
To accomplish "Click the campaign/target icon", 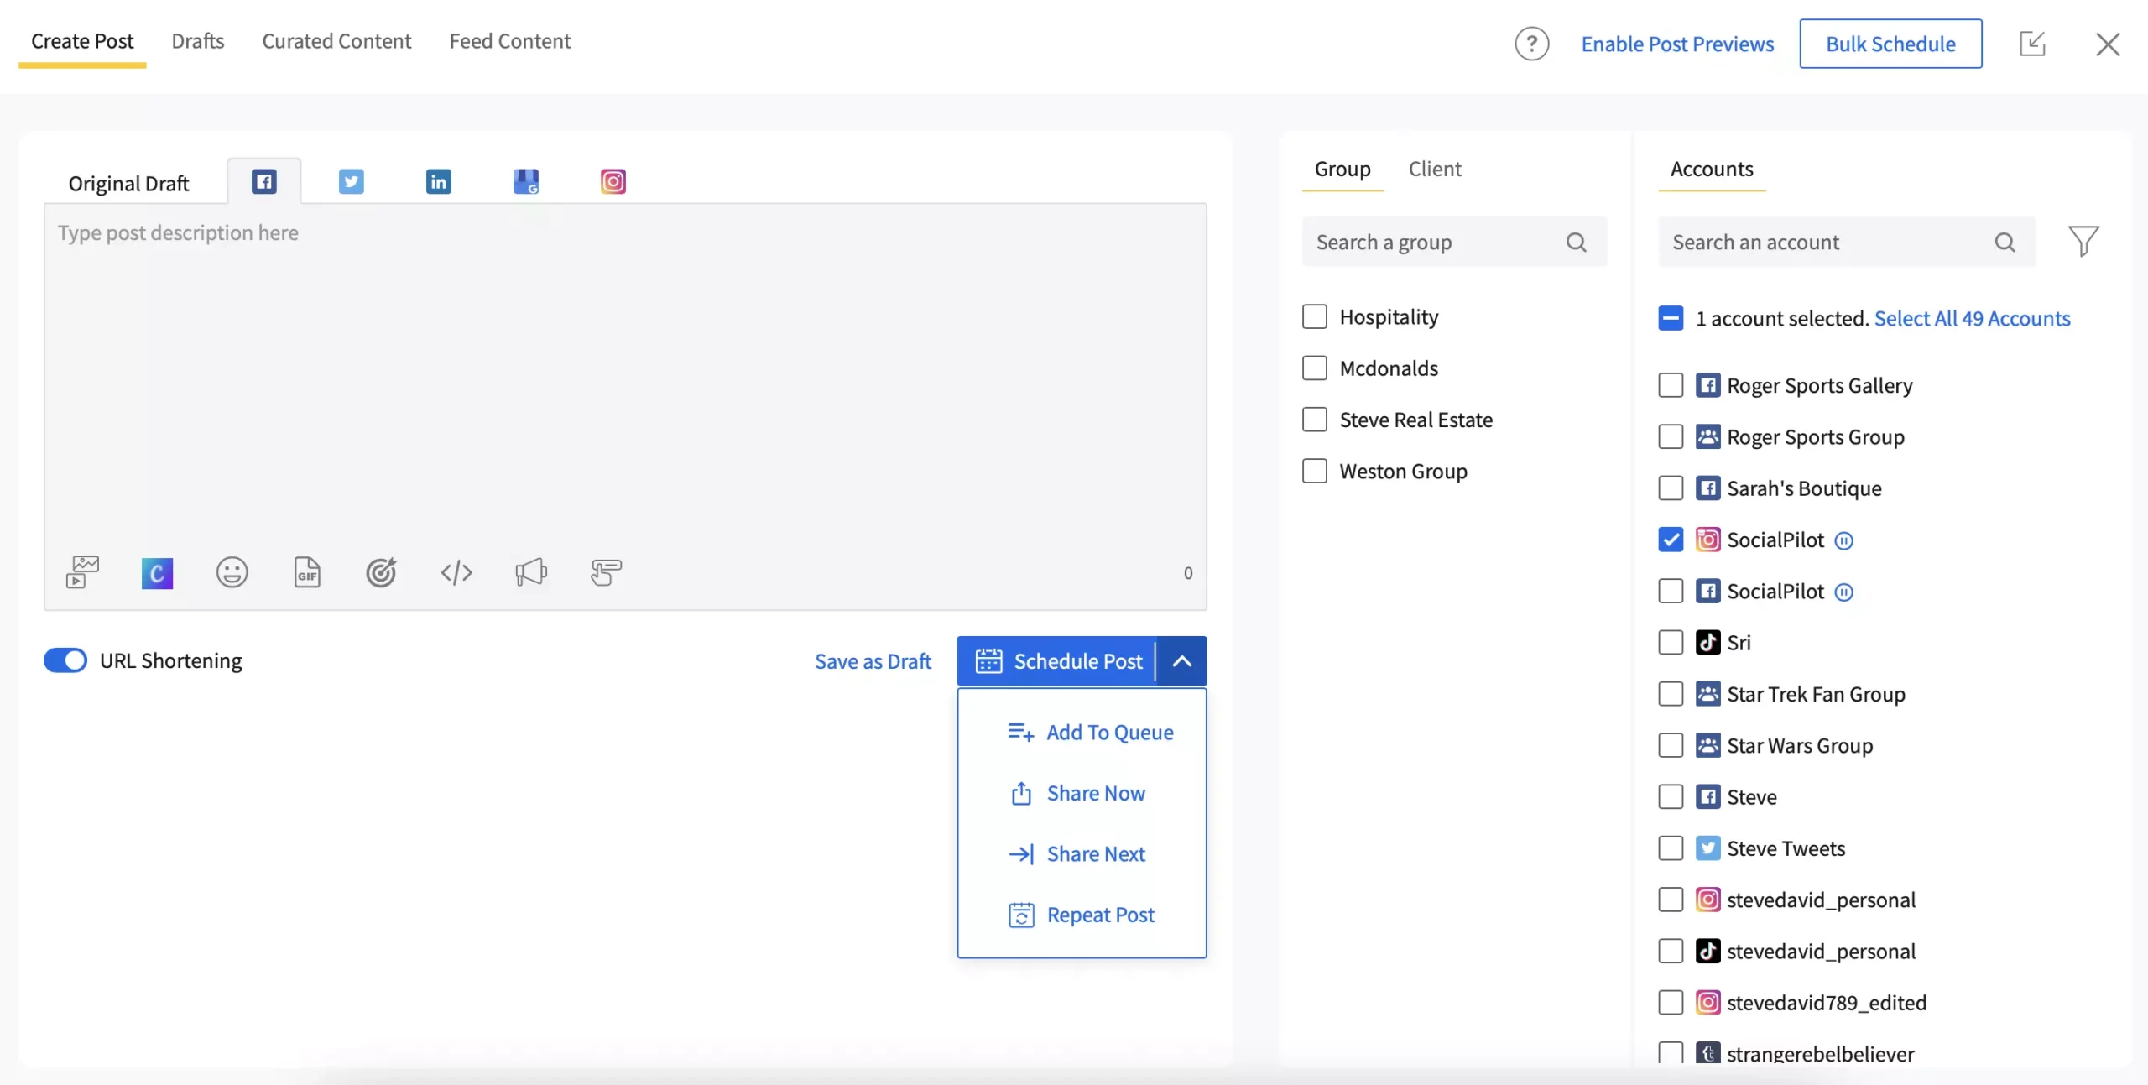I will coord(380,573).
